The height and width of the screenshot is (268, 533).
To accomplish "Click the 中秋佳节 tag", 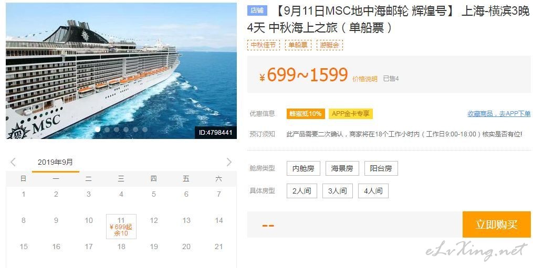I will (264, 45).
